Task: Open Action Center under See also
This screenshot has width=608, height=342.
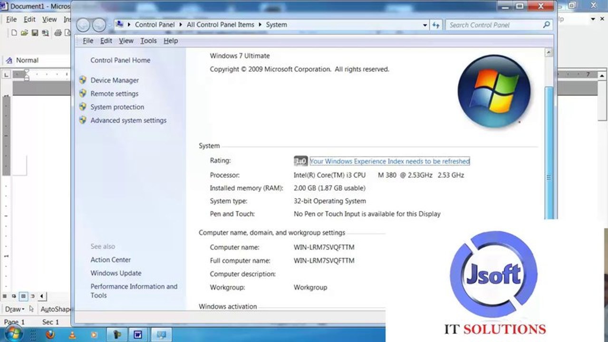Action: pos(110,260)
